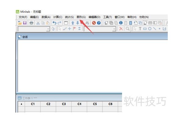Open the 图形(G) menu

coord(81,17)
